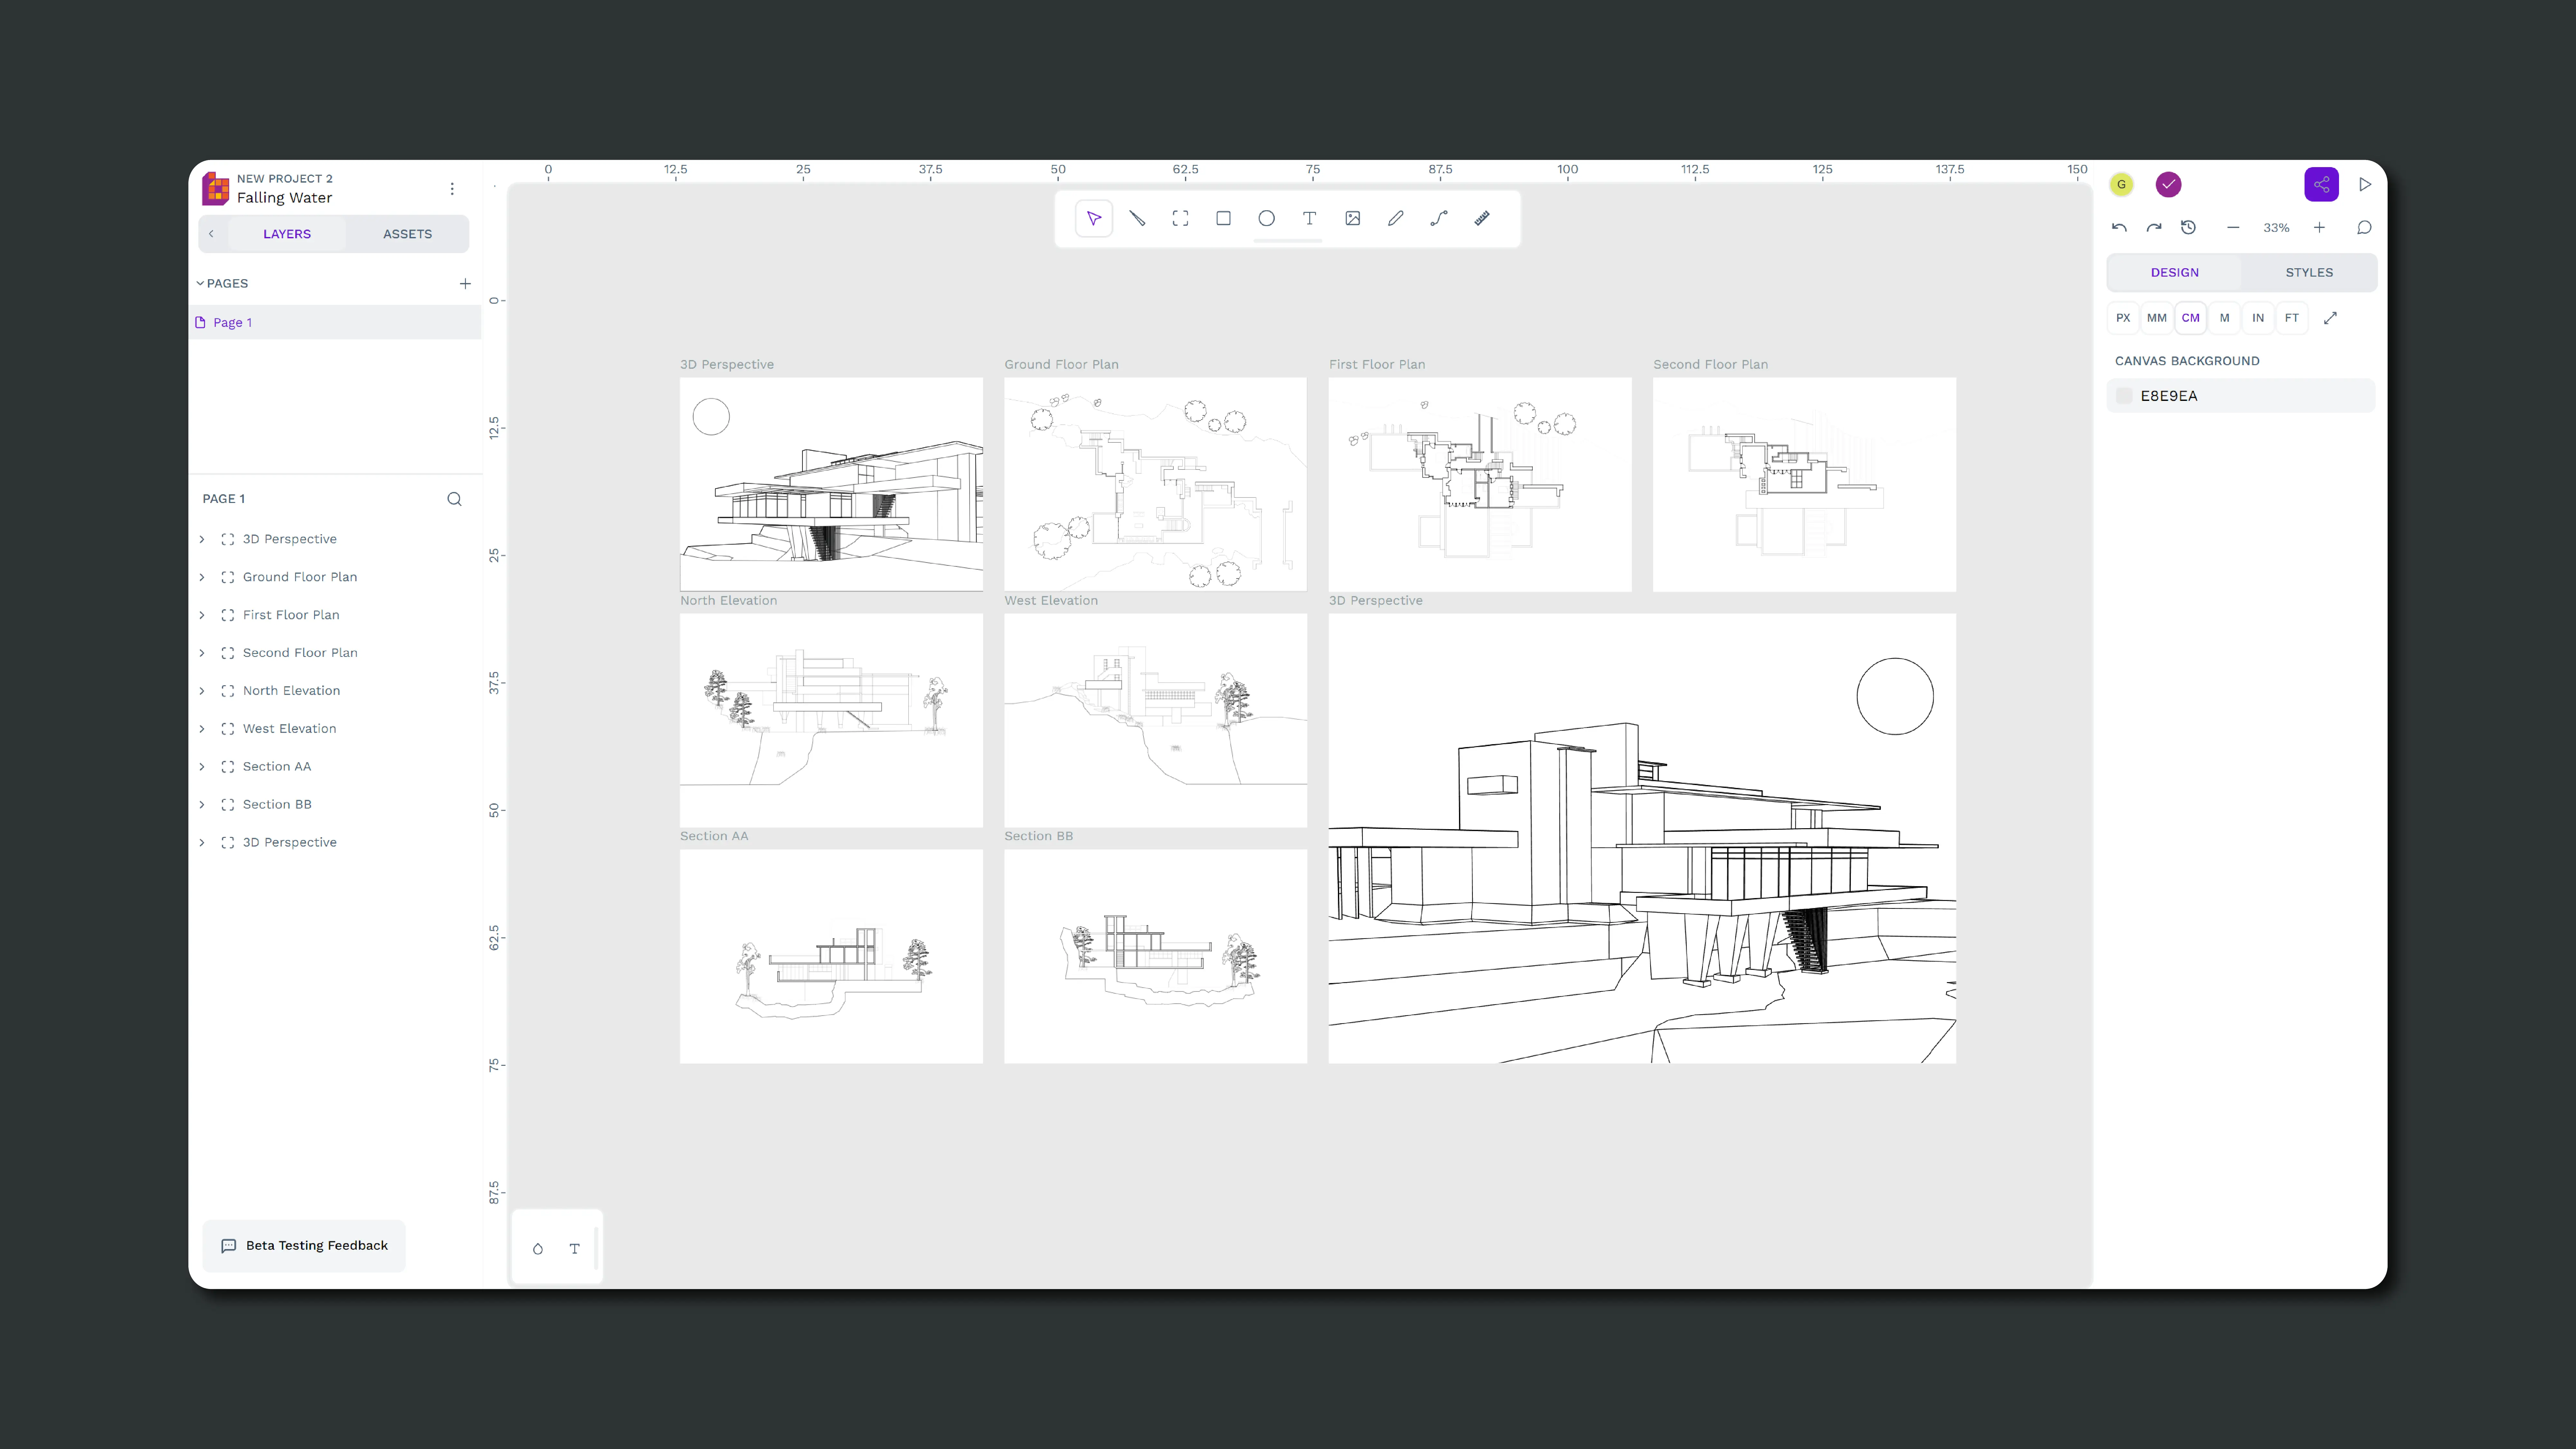Screen dimensions: 2576x1449
Task: Choose FT as unit
Action: (x=2291, y=318)
